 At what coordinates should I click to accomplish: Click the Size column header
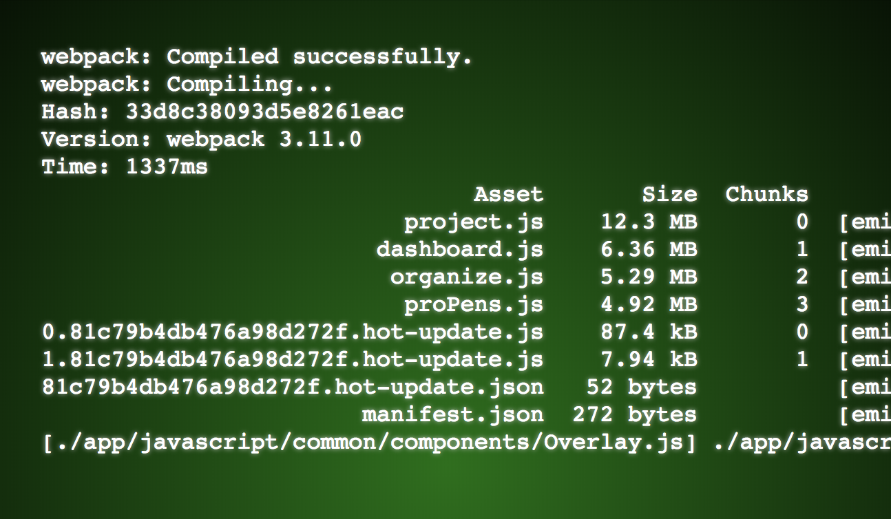[x=669, y=194]
